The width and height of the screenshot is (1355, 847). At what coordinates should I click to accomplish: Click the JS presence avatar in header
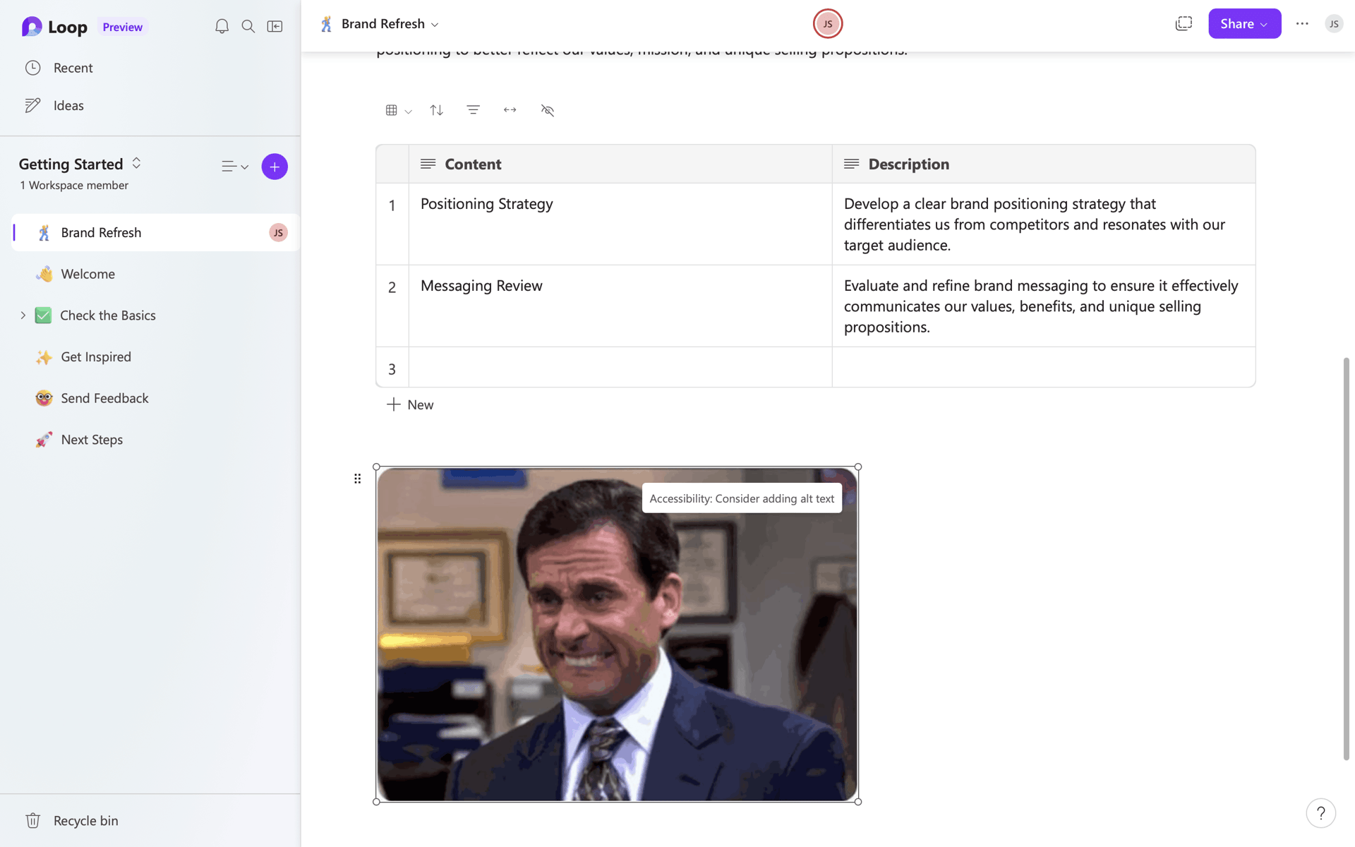[x=827, y=24]
